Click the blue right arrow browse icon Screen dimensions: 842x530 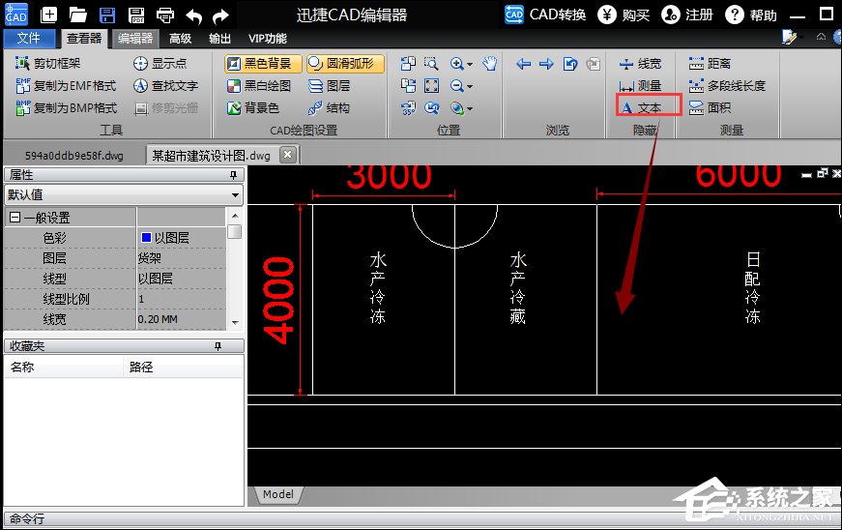(546, 64)
